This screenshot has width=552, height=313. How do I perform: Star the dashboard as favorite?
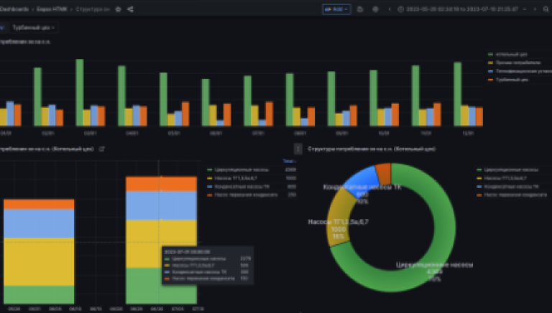click(x=119, y=9)
